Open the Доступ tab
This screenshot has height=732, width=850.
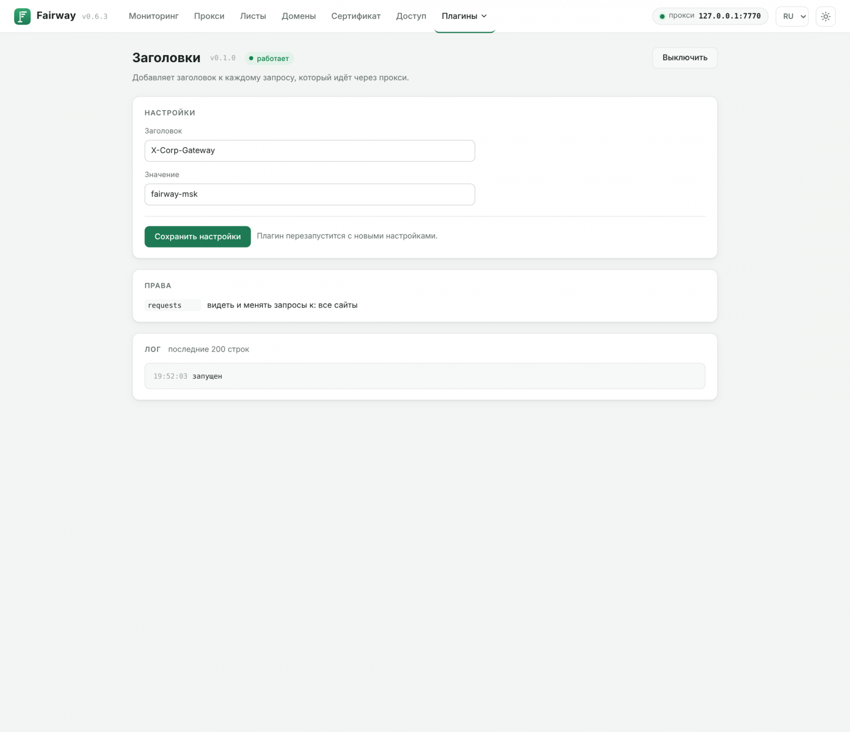411,16
